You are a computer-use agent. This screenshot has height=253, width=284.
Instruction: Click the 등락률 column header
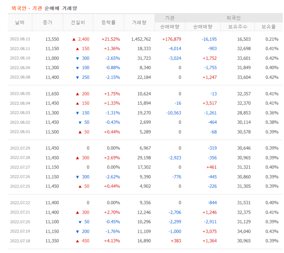(x=108, y=22)
